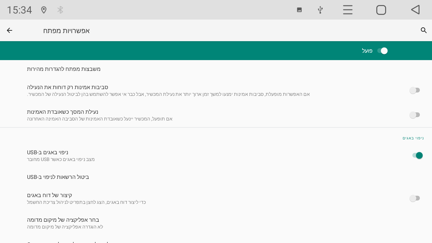This screenshot has width=432, height=243.
Task: Tap the אפשרויות מפתח page title
Action: [x=66, y=30]
